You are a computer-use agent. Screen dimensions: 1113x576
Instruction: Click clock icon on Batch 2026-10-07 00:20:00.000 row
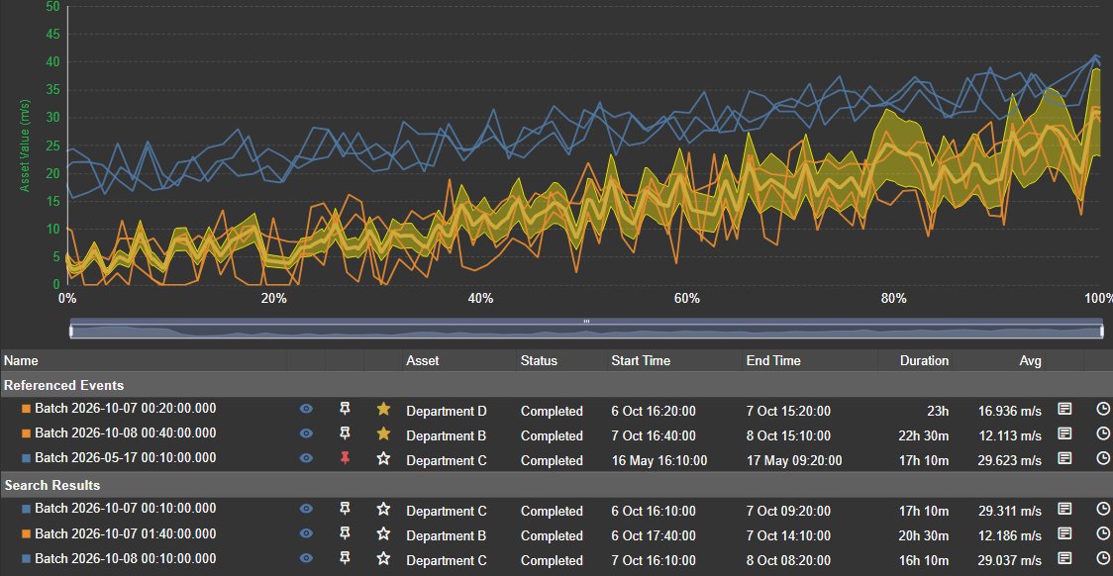pos(1103,409)
